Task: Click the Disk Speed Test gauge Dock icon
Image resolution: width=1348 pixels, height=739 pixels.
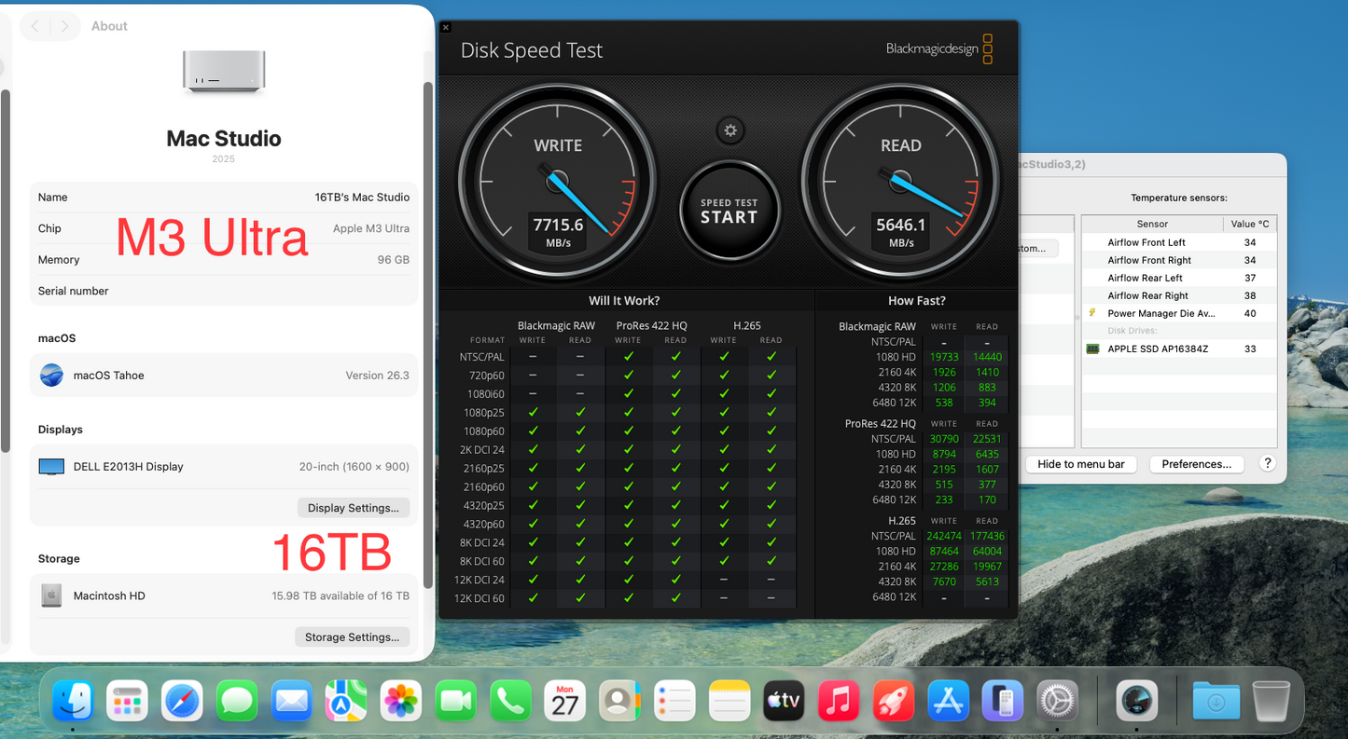Action: point(1137,700)
